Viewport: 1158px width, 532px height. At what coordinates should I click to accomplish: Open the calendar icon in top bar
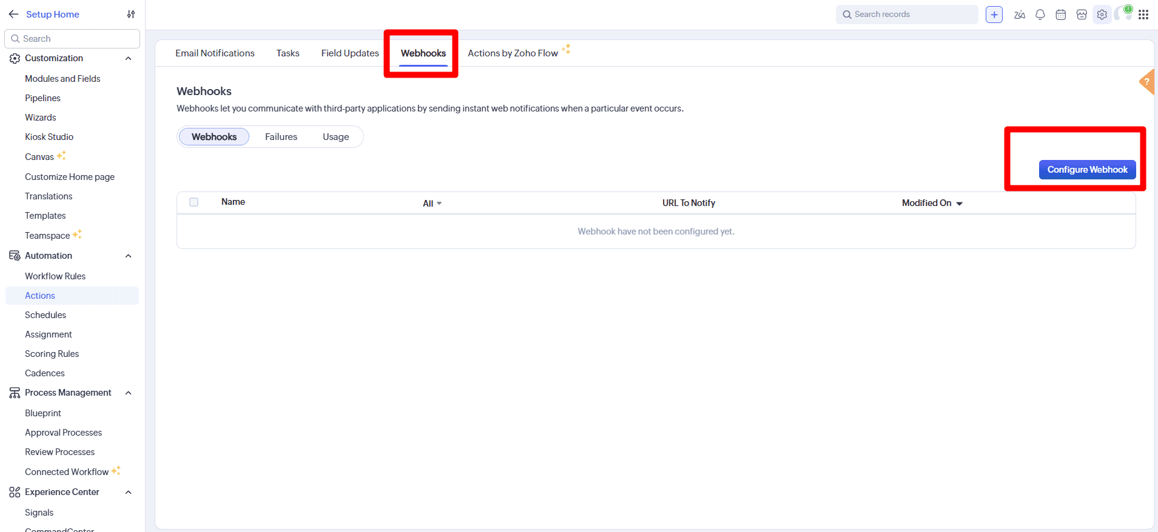pyautogui.click(x=1061, y=15)
